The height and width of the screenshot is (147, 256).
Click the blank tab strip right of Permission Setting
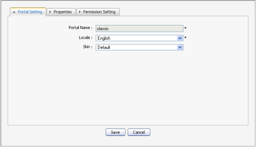[x=183, y=12]
